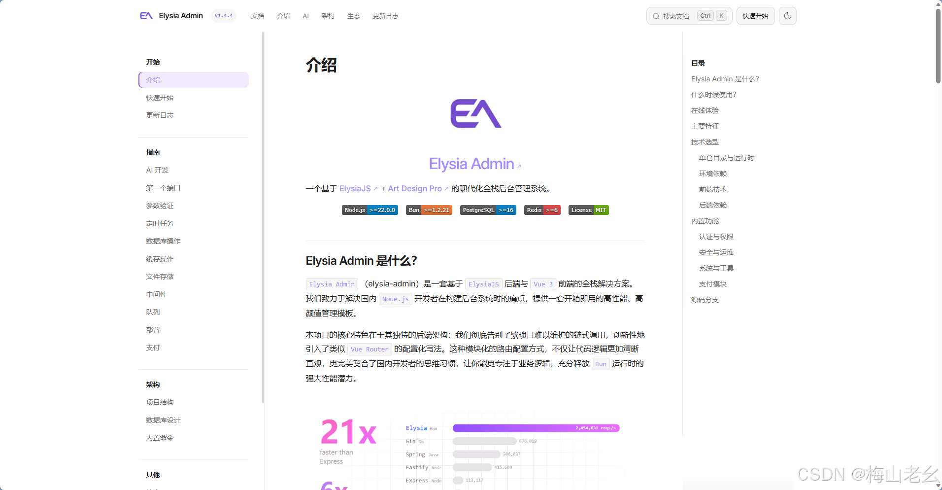Viewport: 942px width, 490px height.
Task: Jump to 在线体验 in TOC
Action: click(705, 110)
